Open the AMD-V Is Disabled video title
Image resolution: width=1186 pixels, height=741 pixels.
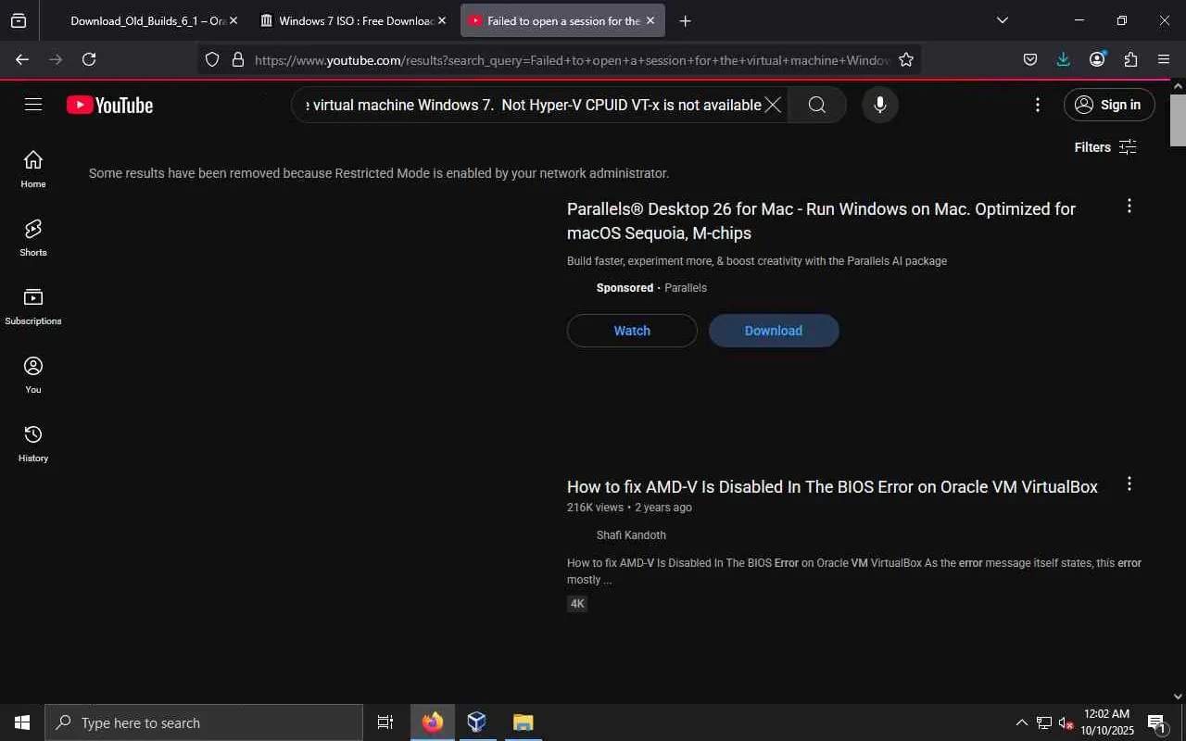coord(832,487)
